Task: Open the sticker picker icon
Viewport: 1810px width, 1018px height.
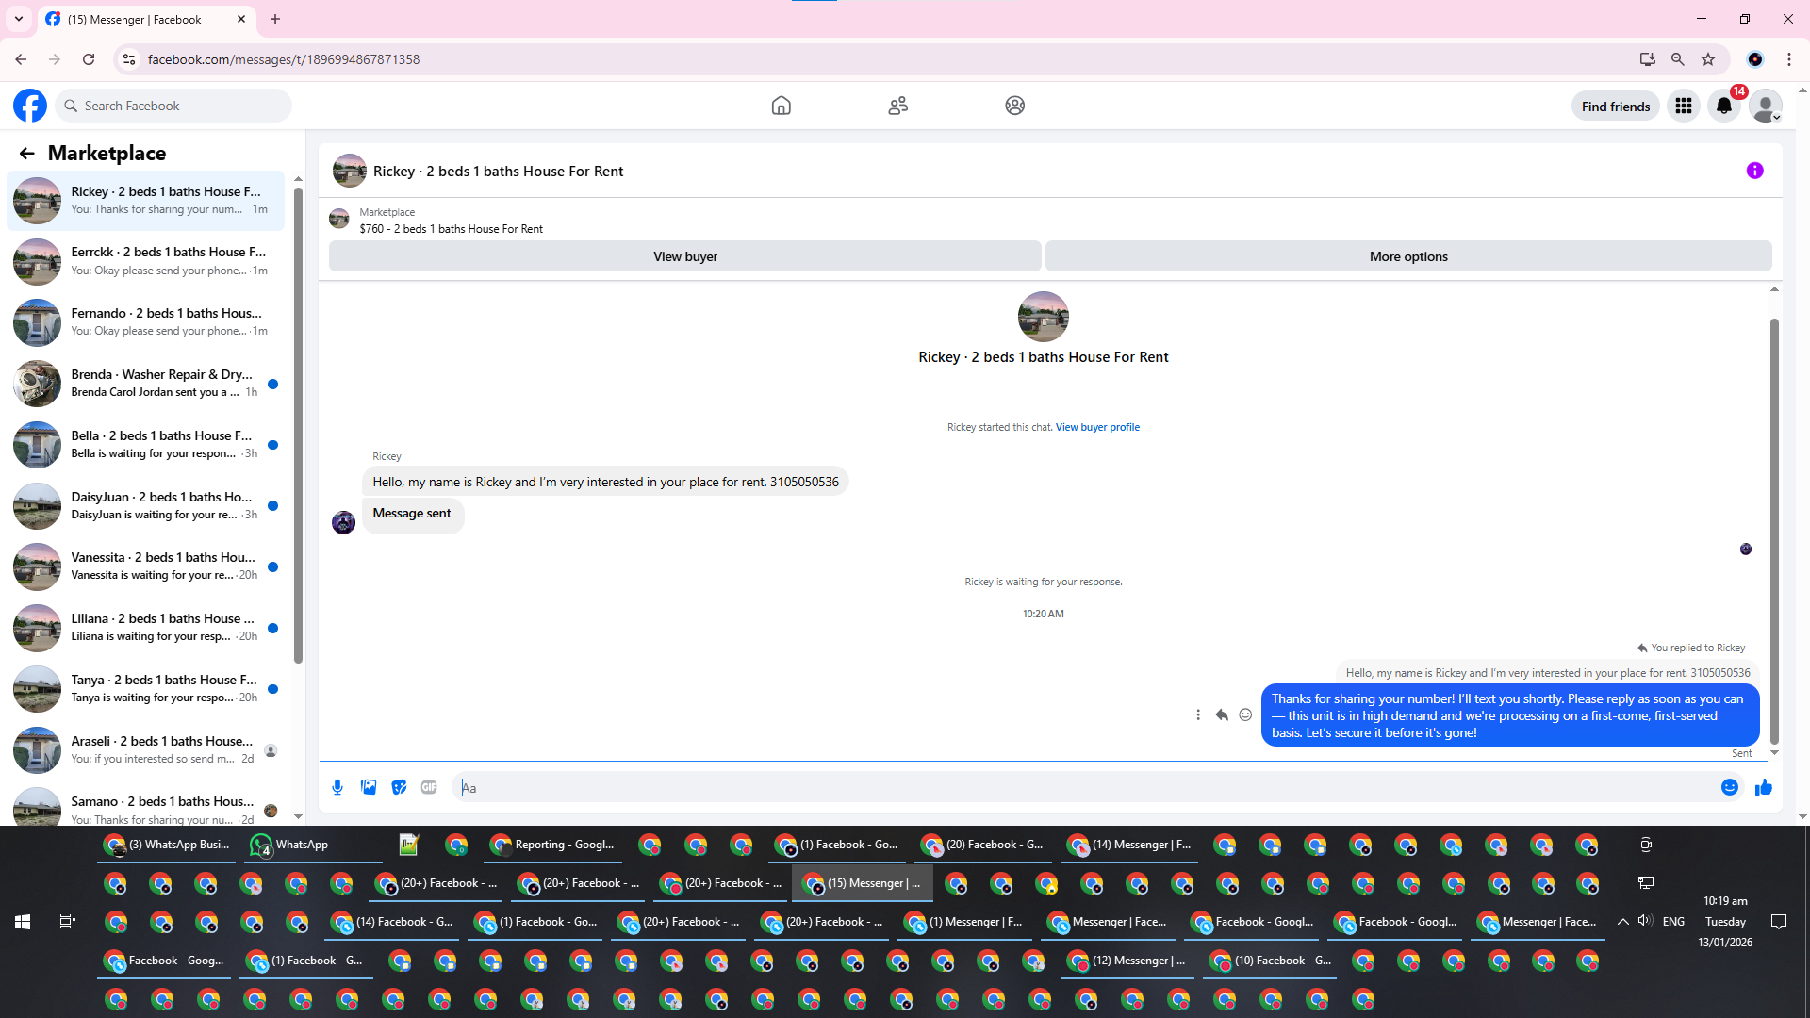Action: tap(399, 787)
